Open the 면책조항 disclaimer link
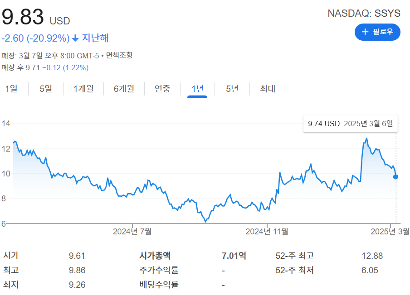This screenshot has width=410, height=295. [x=118, y=54]
